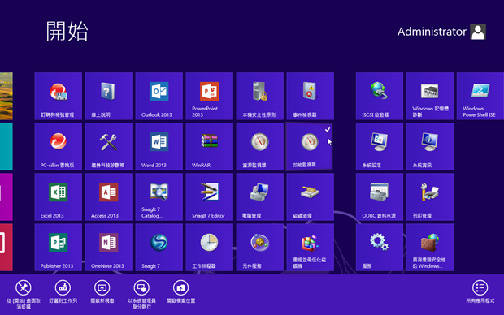Open the iSCSI Initiator tile
Screen dimensions: 504x315
pos(380,96)
